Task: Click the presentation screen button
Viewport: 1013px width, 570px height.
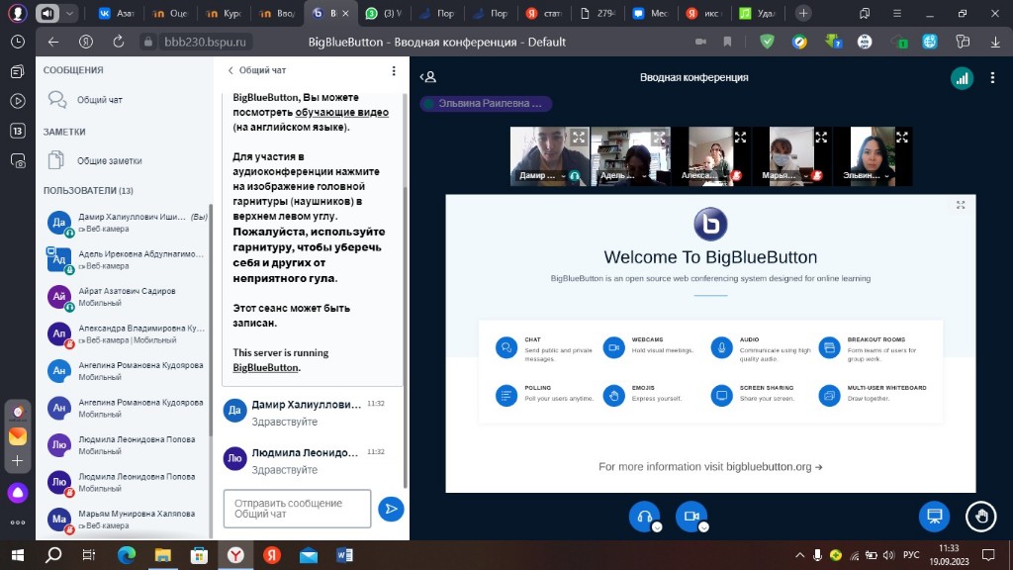Action: click(x=933, y=516)
